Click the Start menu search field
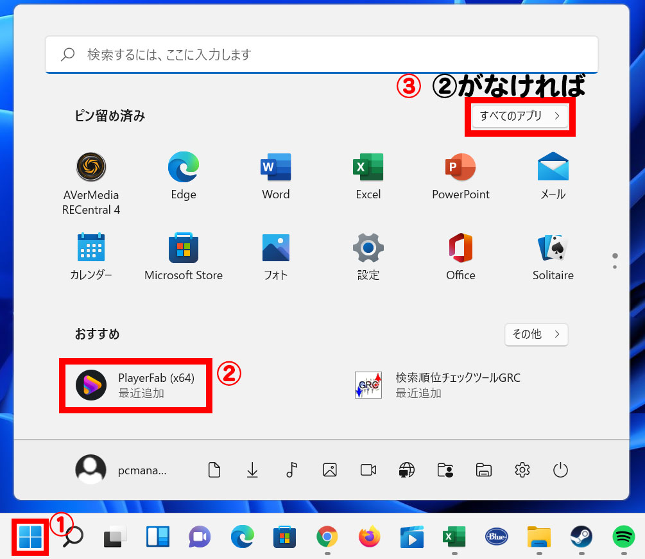 pos(322,55)
